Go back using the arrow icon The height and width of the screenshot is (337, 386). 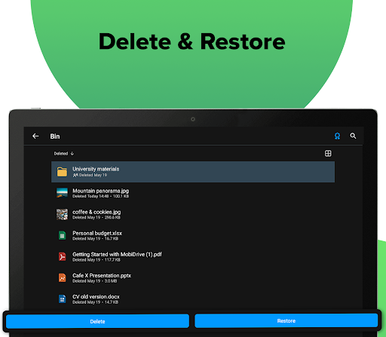[x=35, y=136]
